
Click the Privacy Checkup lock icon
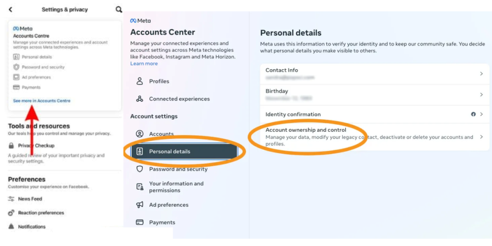pos(11,146)
